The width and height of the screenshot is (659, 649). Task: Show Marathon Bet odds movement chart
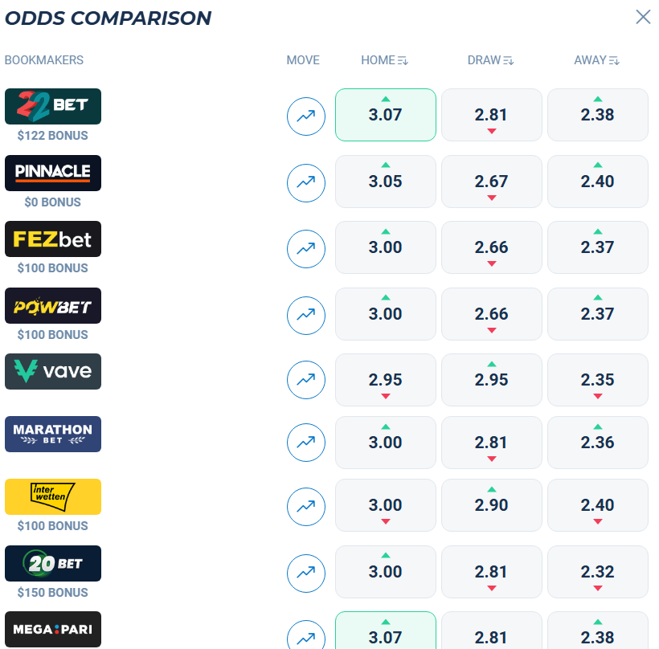[306, 443]
